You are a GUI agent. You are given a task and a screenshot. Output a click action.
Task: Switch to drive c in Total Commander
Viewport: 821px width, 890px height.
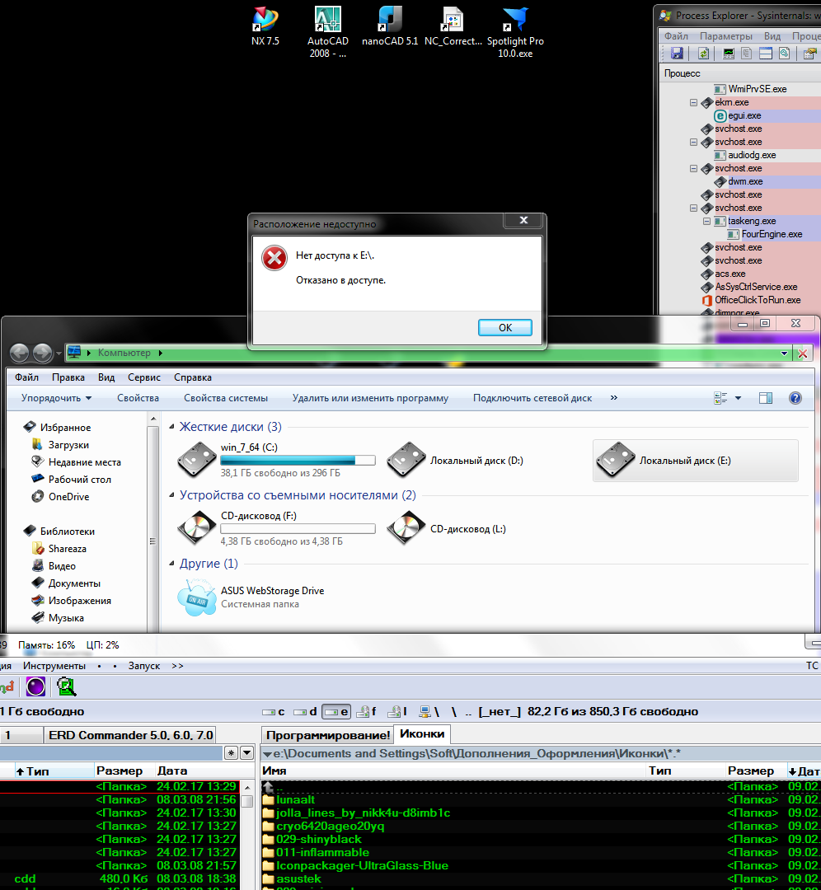tap(274, 711)
